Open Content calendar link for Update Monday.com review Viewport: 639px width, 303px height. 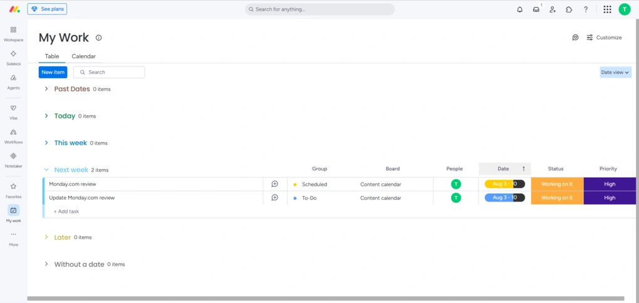click(381, 198)
